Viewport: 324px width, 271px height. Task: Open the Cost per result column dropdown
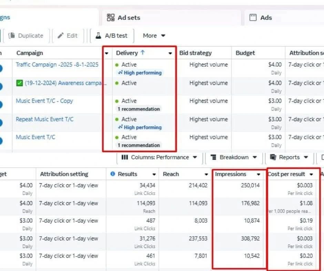(x=312, y=174)
